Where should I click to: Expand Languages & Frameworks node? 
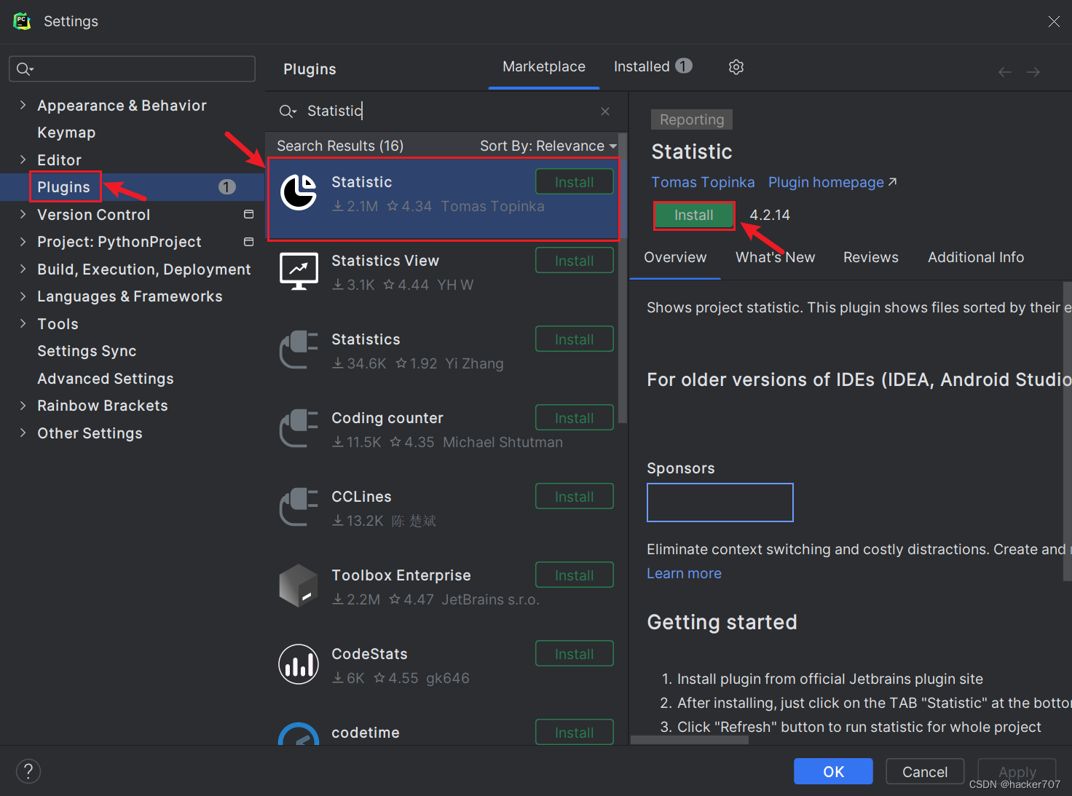[23, 296]
